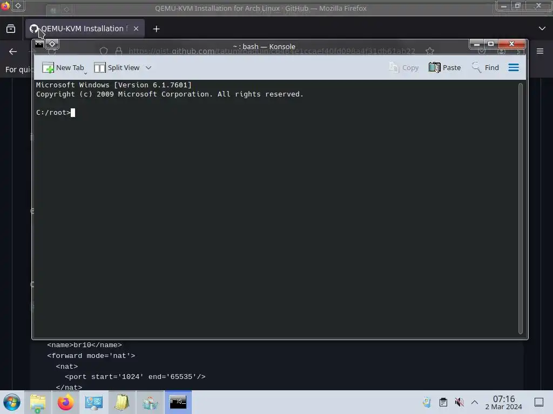Expand the Firefox list all tabs chevron
The width and height of the screenshot is (553, 414).
coord(542,29)
